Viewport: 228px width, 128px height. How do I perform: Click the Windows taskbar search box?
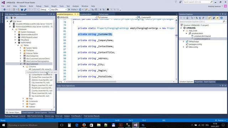click(x=32, y=125)
